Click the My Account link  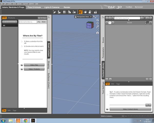coord(139,7)
